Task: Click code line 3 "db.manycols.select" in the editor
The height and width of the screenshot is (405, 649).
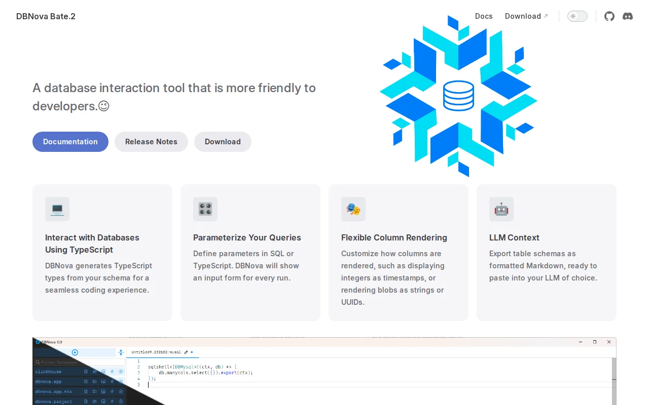Action: 206,373
